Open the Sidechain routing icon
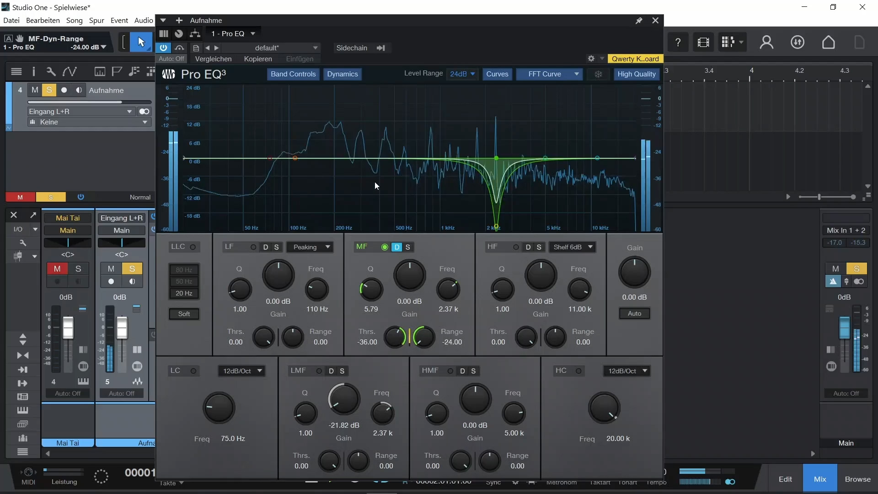The width and height of the screenshot is (878, 494). [380, 48]
